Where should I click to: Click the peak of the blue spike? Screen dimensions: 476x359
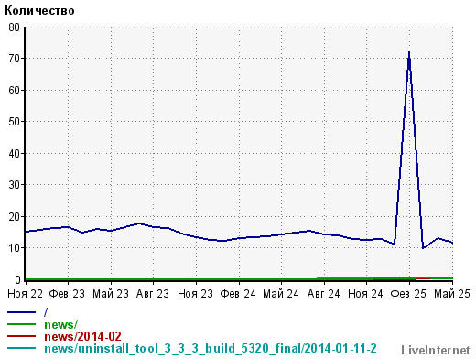(409, 52)
